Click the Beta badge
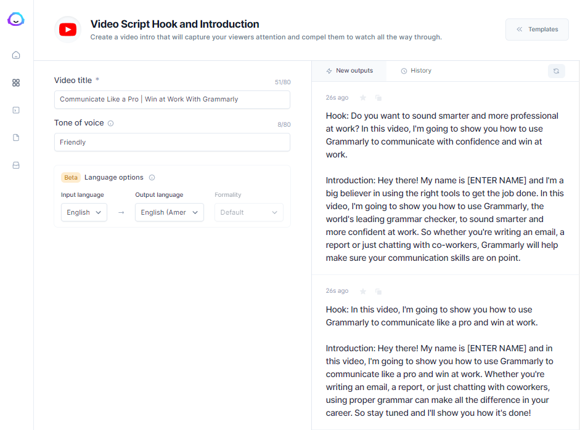Viewport: 580px width, 430px height. click(x=71, y=178)
